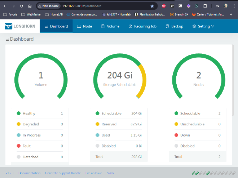Open 'Xavier / Tutoriels An...' GitLab bookmark
238x178 pixels.
point(208,14)
